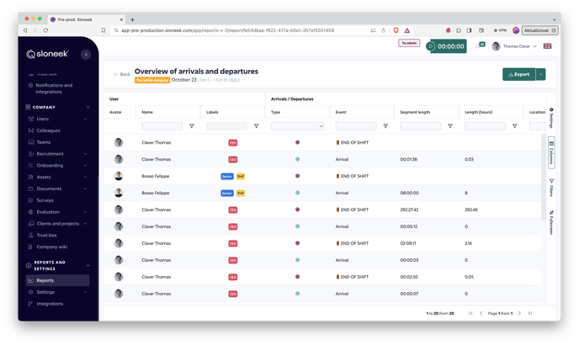Expand the Onboarding menu chevron
Screen dimensions: 579x345
(x=85, y=166)
